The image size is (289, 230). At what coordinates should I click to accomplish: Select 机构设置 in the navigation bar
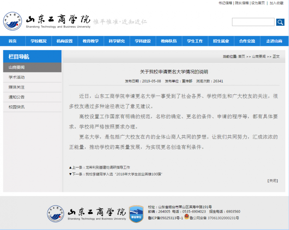65,41
